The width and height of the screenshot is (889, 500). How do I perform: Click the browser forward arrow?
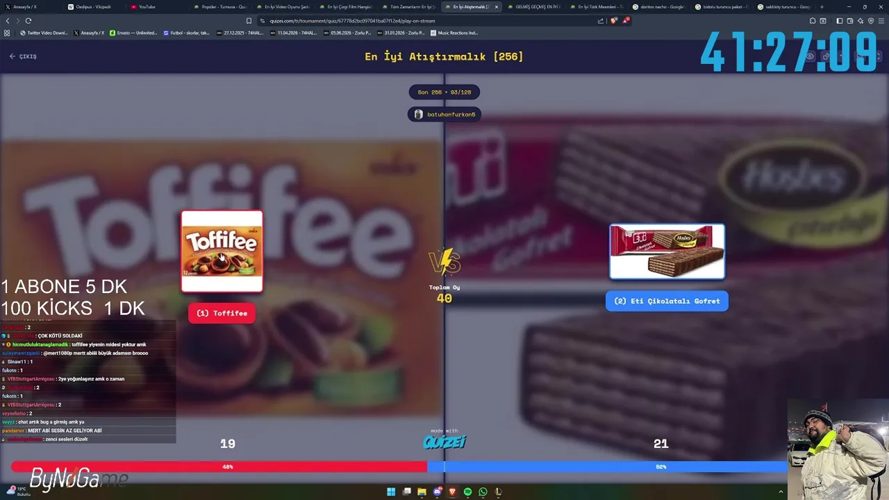(18, 21)
